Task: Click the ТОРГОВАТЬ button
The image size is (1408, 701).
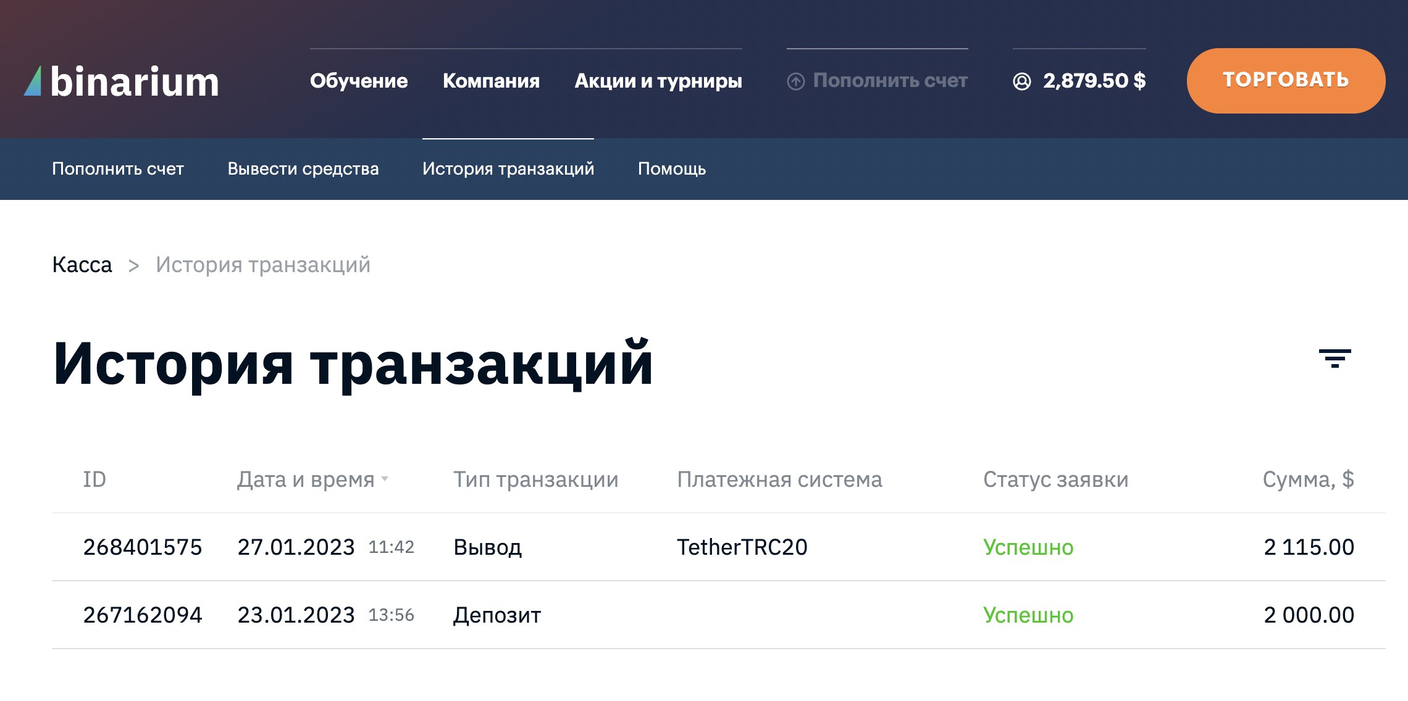Action: [1286, 81]
